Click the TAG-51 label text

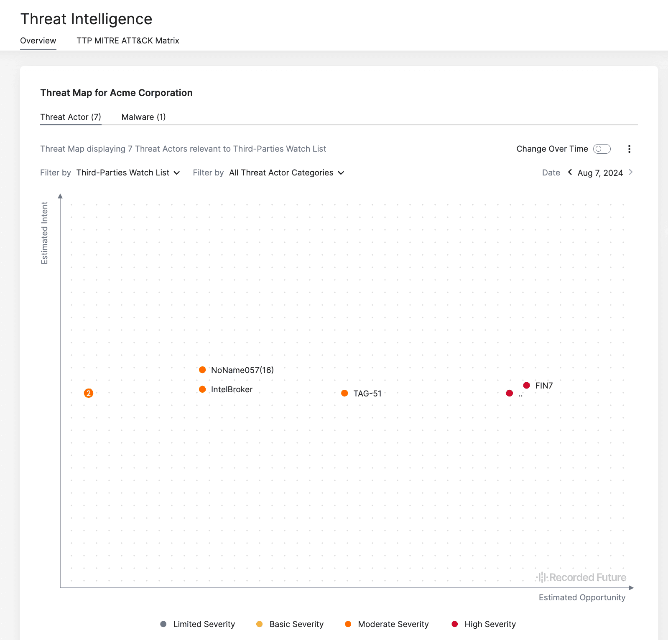(x=367, y=394)
